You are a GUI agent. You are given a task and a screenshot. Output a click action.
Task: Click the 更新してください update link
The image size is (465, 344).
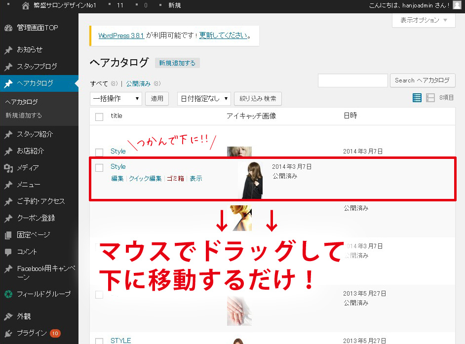(x=223, y=36)
